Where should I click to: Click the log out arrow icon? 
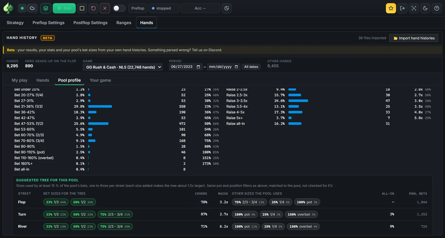click(x=402, y=8)
